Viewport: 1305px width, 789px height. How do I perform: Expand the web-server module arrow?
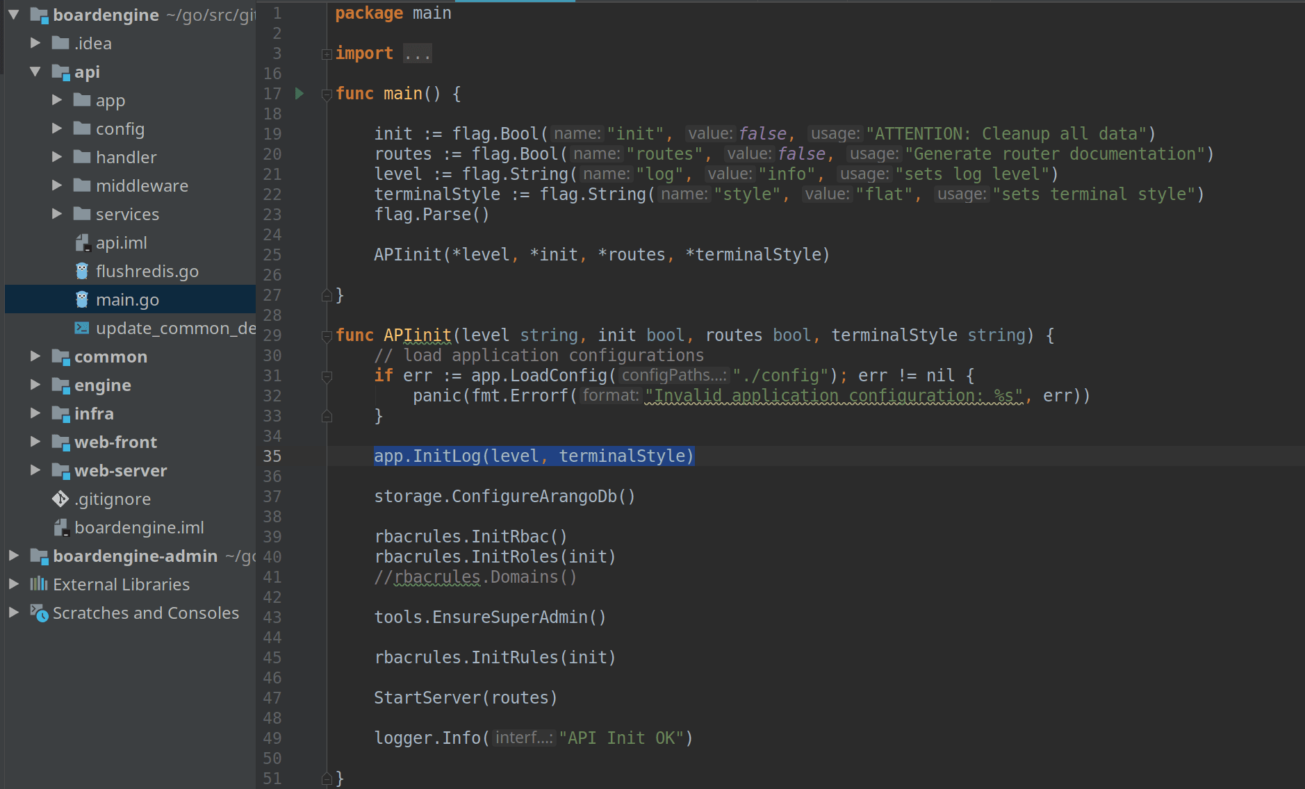(35, 470)
